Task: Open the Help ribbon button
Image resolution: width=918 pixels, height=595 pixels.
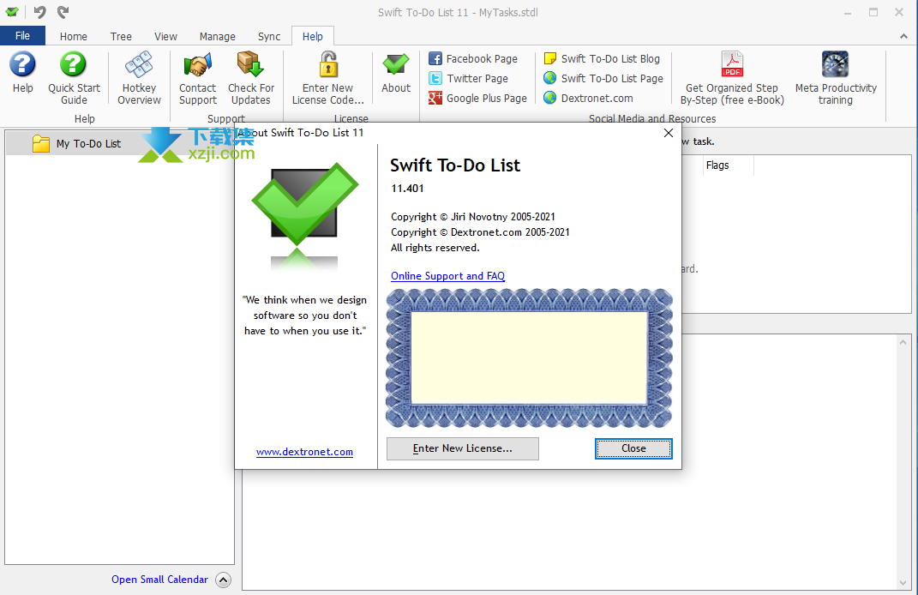Action: 23,73
